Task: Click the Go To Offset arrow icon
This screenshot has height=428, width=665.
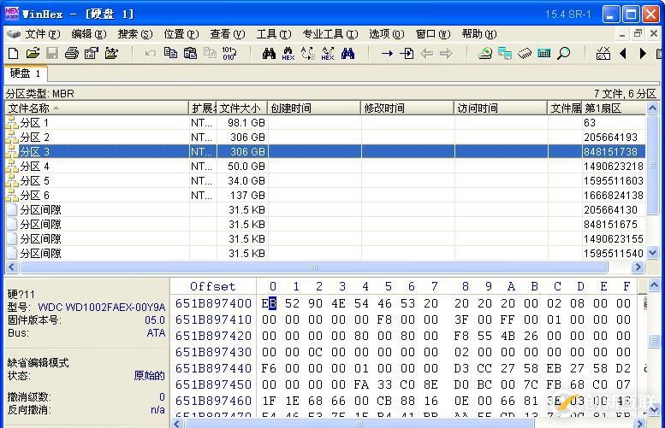Action: (x=387, y=53)
